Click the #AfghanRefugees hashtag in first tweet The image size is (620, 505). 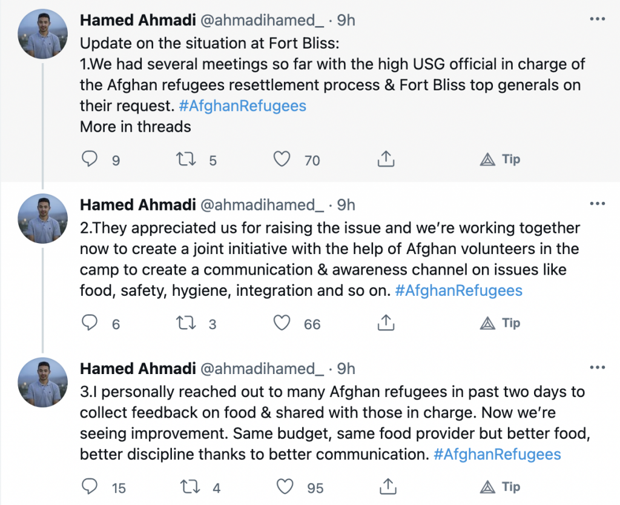(x=242, y=106)
